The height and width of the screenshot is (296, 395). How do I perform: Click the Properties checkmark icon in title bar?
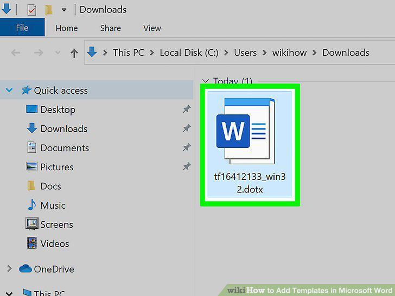(x=31, y=10)
